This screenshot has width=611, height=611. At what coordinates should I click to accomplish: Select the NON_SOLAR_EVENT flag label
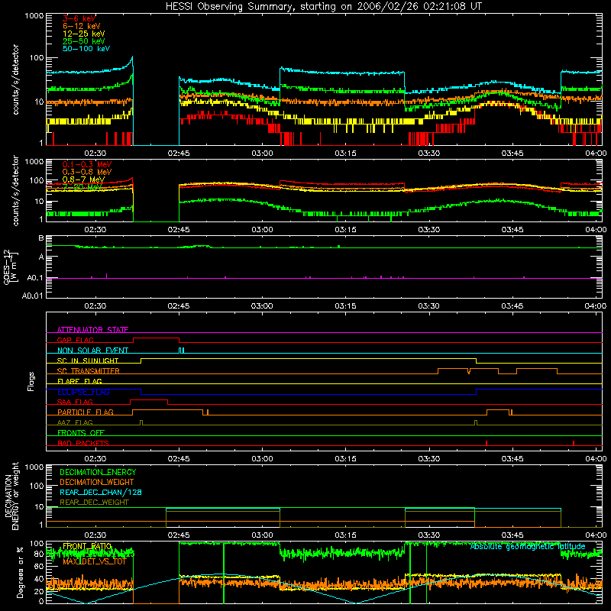(x=92, y=351)
